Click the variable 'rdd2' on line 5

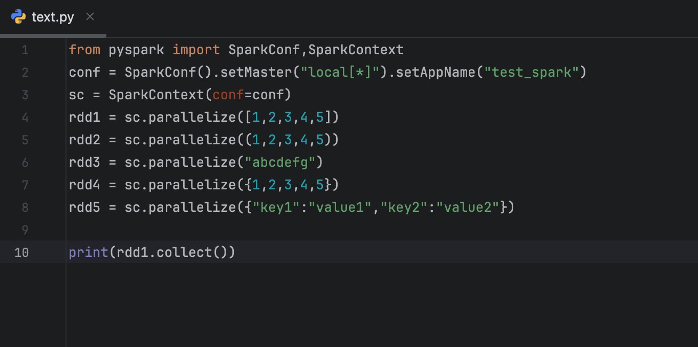pyautogui.click(x=84, y=140)
